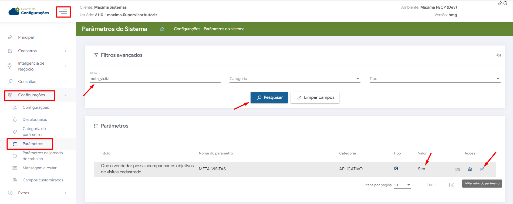Expand the Cadastros menu
Screen dimensions: 513x204
[38, 51]
